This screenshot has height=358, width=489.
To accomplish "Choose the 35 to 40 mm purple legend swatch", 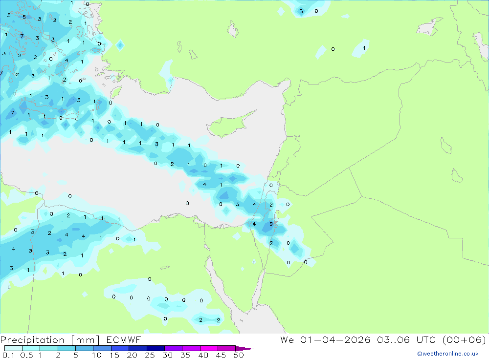I will (x=191, y=348).
